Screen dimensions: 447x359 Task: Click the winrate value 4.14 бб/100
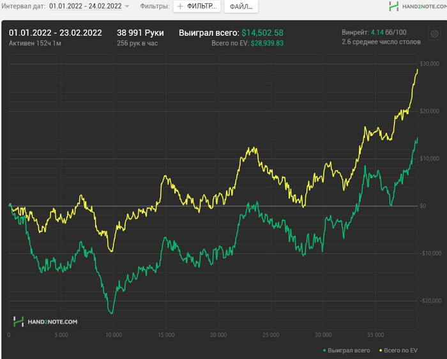[x=388, y=32]
